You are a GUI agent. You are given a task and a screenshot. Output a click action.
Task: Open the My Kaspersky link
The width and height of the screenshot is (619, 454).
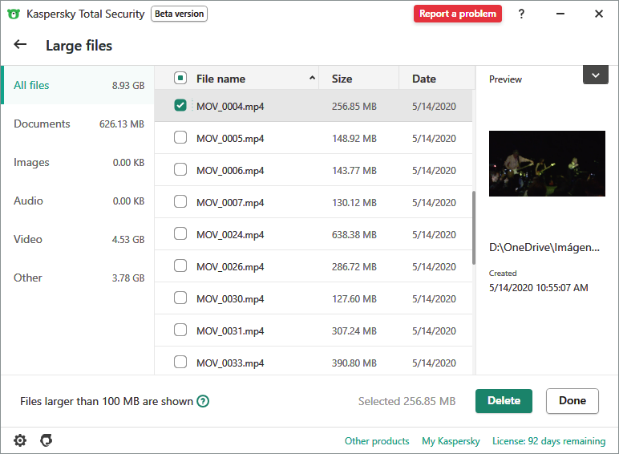point(451,441)
